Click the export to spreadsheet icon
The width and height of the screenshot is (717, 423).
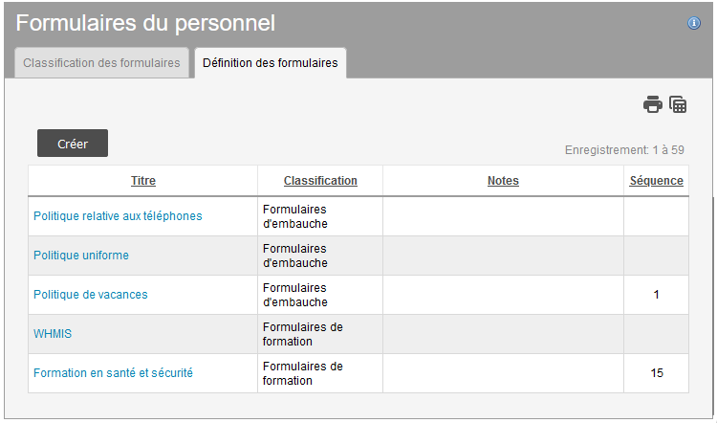coord(678,105)
